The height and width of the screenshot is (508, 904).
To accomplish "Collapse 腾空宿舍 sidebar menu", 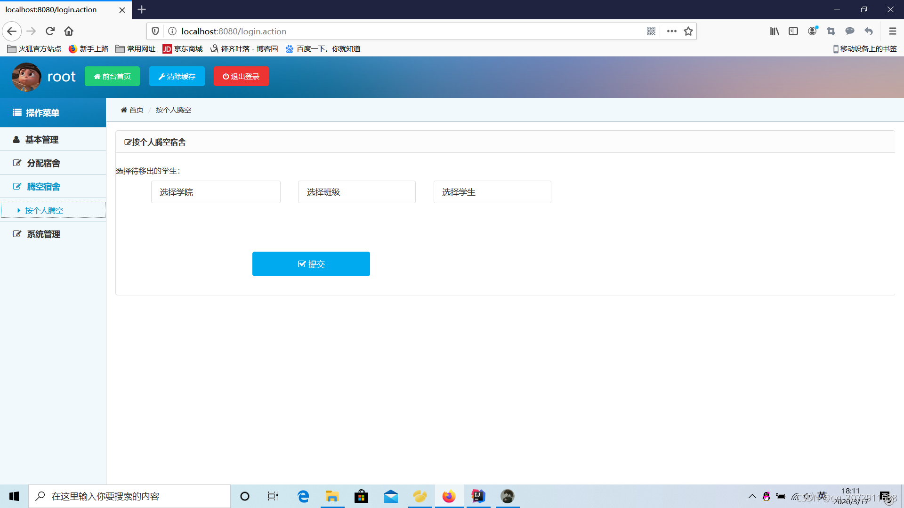I will 43,187.
